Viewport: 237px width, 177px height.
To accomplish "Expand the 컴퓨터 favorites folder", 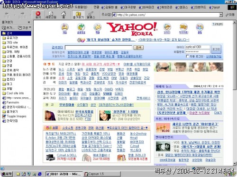I will tap(9, 79).
